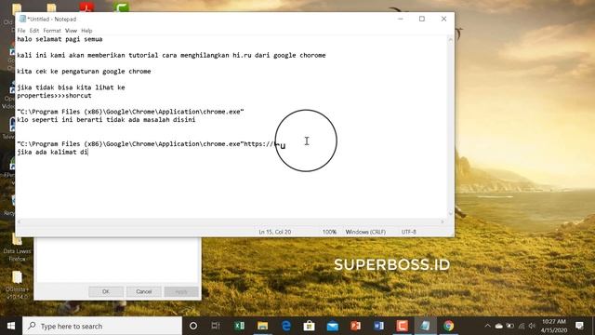Open Microsoft Store from the taskbar
Screen dimensions: 595x335
pos(309,326)
